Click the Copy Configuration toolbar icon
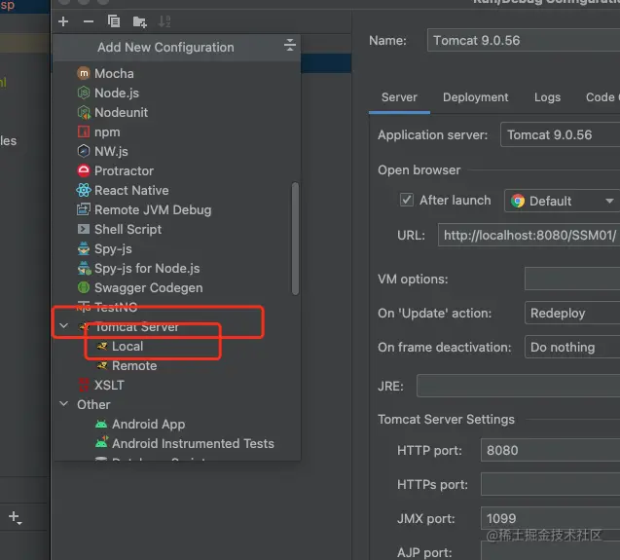The width and height of the screenshot is (620, 560). [x=114, y=21]
